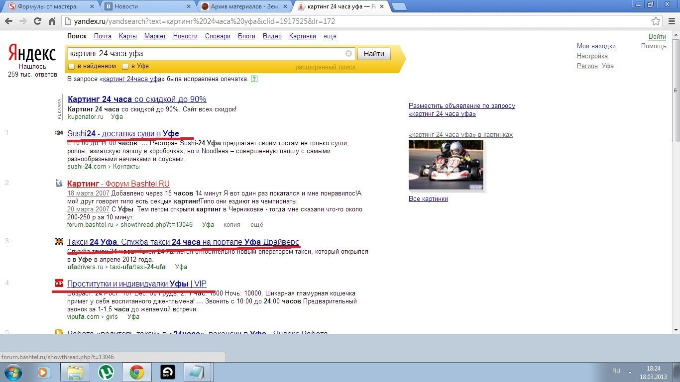Viewport: 680px width, 382px height.
Task: Open the 'копия' cached copy link
Action: tap(232, 225)
